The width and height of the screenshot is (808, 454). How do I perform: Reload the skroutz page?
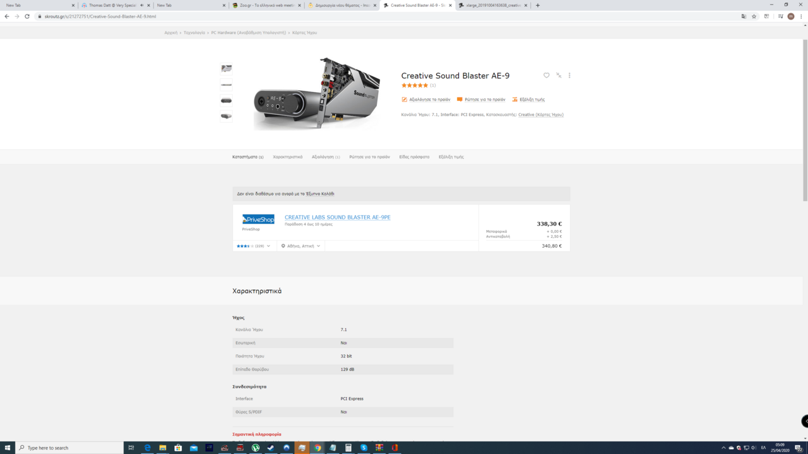[x=27, y=16]
